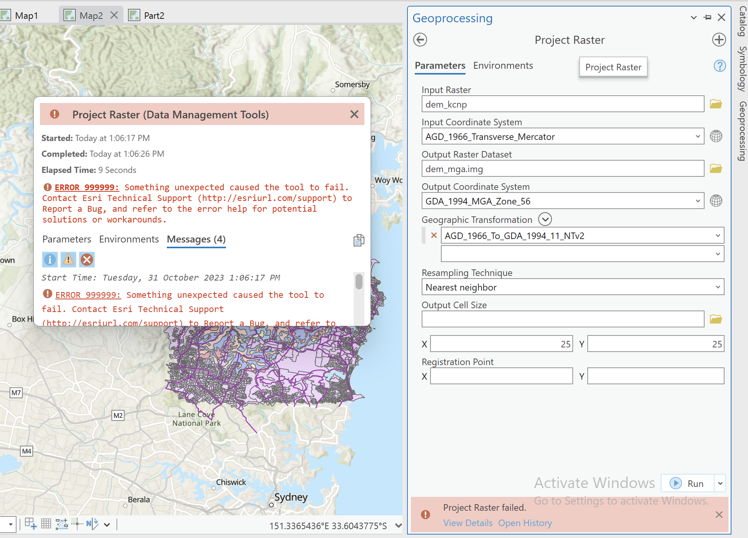Open Project Raster tool help
This screenshot has width=748, height=538.
point(720,66)
